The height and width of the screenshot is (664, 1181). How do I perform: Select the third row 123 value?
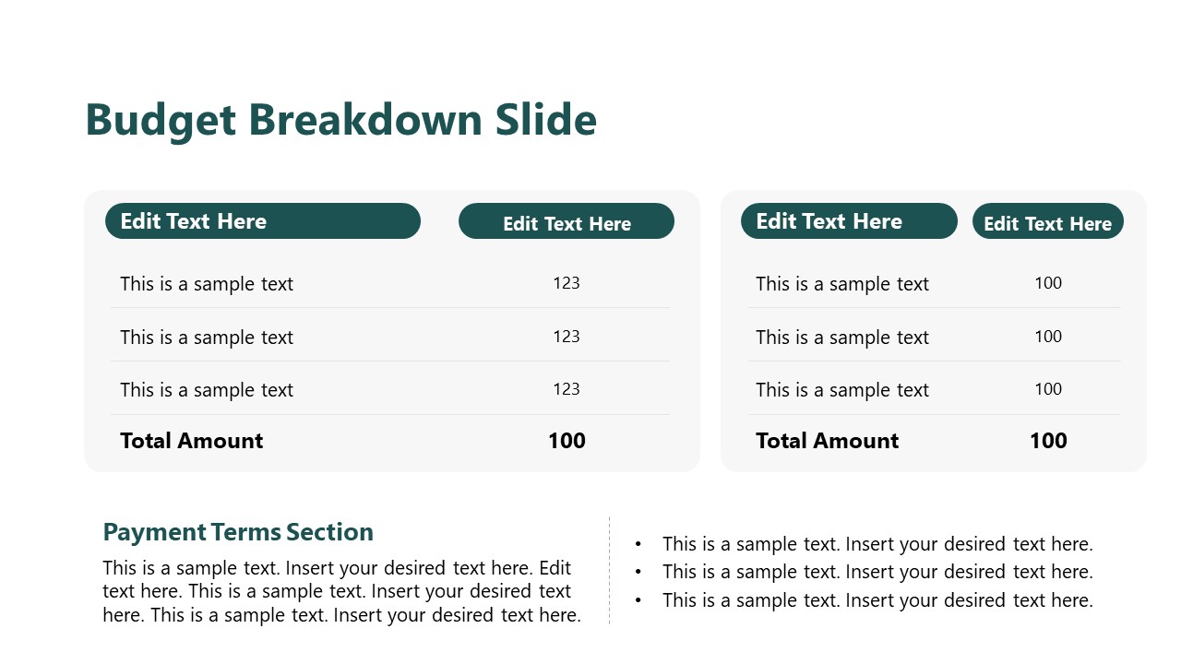(567, 389)
